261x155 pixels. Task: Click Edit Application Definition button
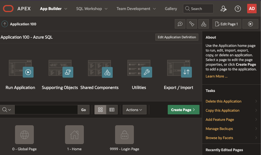[177, 37]
